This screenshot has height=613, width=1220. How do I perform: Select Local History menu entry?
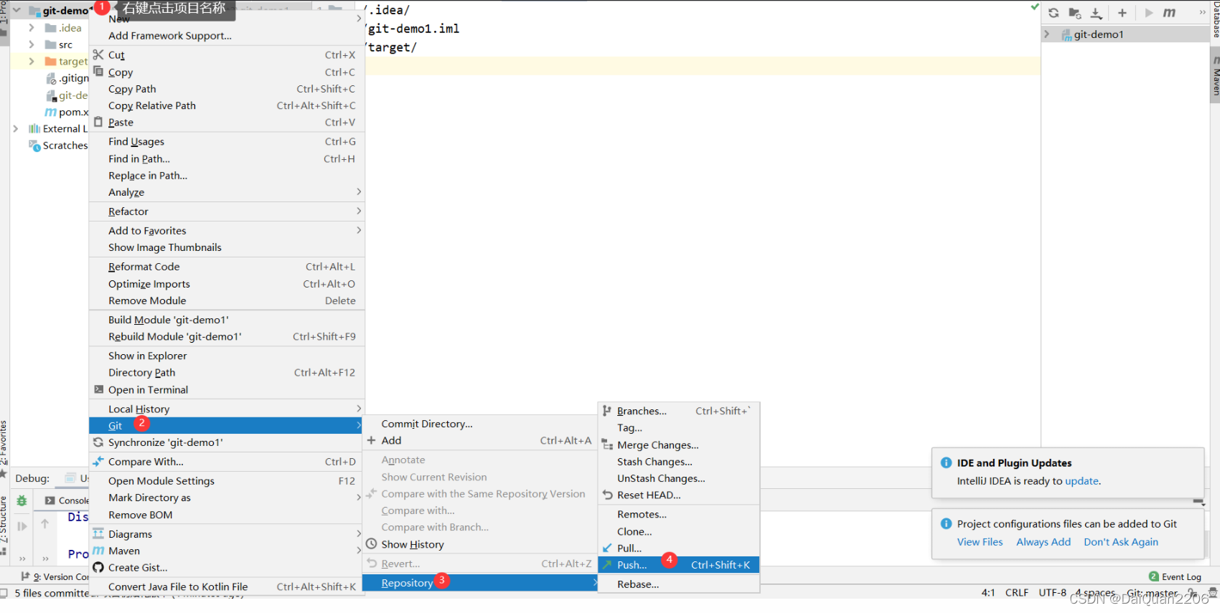click(227, 409)
